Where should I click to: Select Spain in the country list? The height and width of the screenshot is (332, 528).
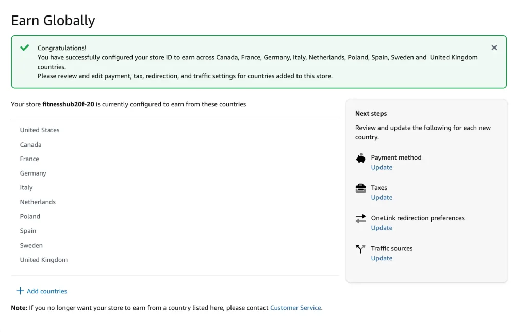[28, 231]
